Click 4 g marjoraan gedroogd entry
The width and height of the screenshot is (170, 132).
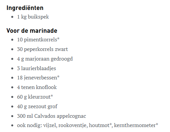click(x=45, y=59)
